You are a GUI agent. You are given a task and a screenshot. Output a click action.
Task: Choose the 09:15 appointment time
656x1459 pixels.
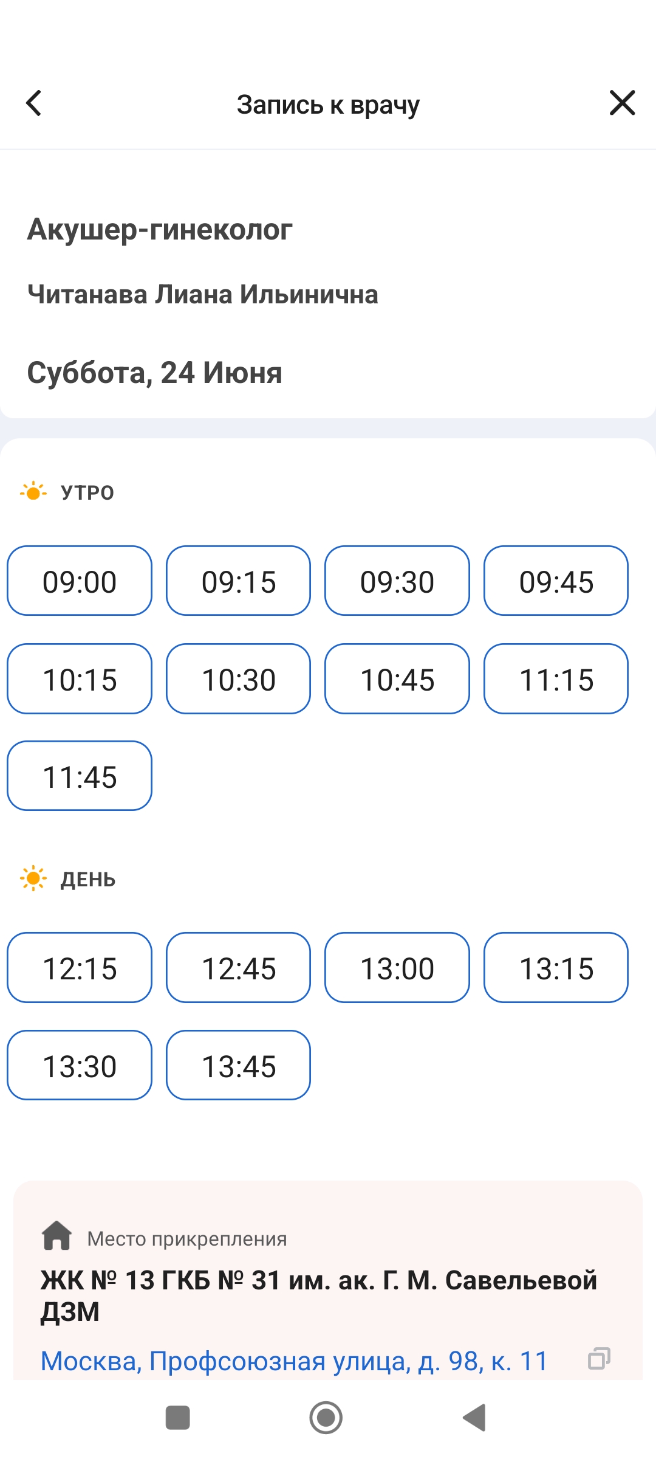(x=239, y=581)
